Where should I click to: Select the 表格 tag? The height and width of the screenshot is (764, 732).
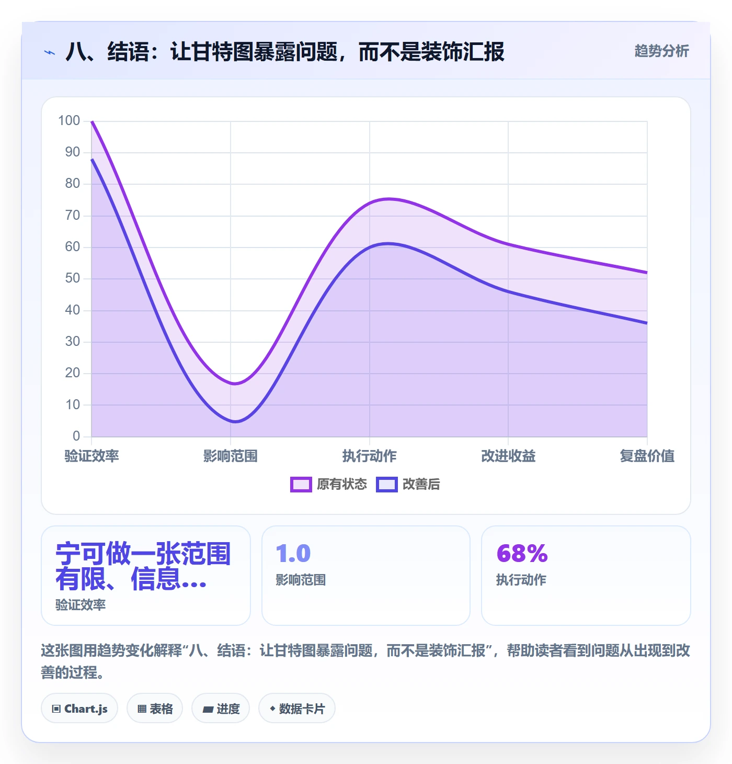(x=155, y=709)
